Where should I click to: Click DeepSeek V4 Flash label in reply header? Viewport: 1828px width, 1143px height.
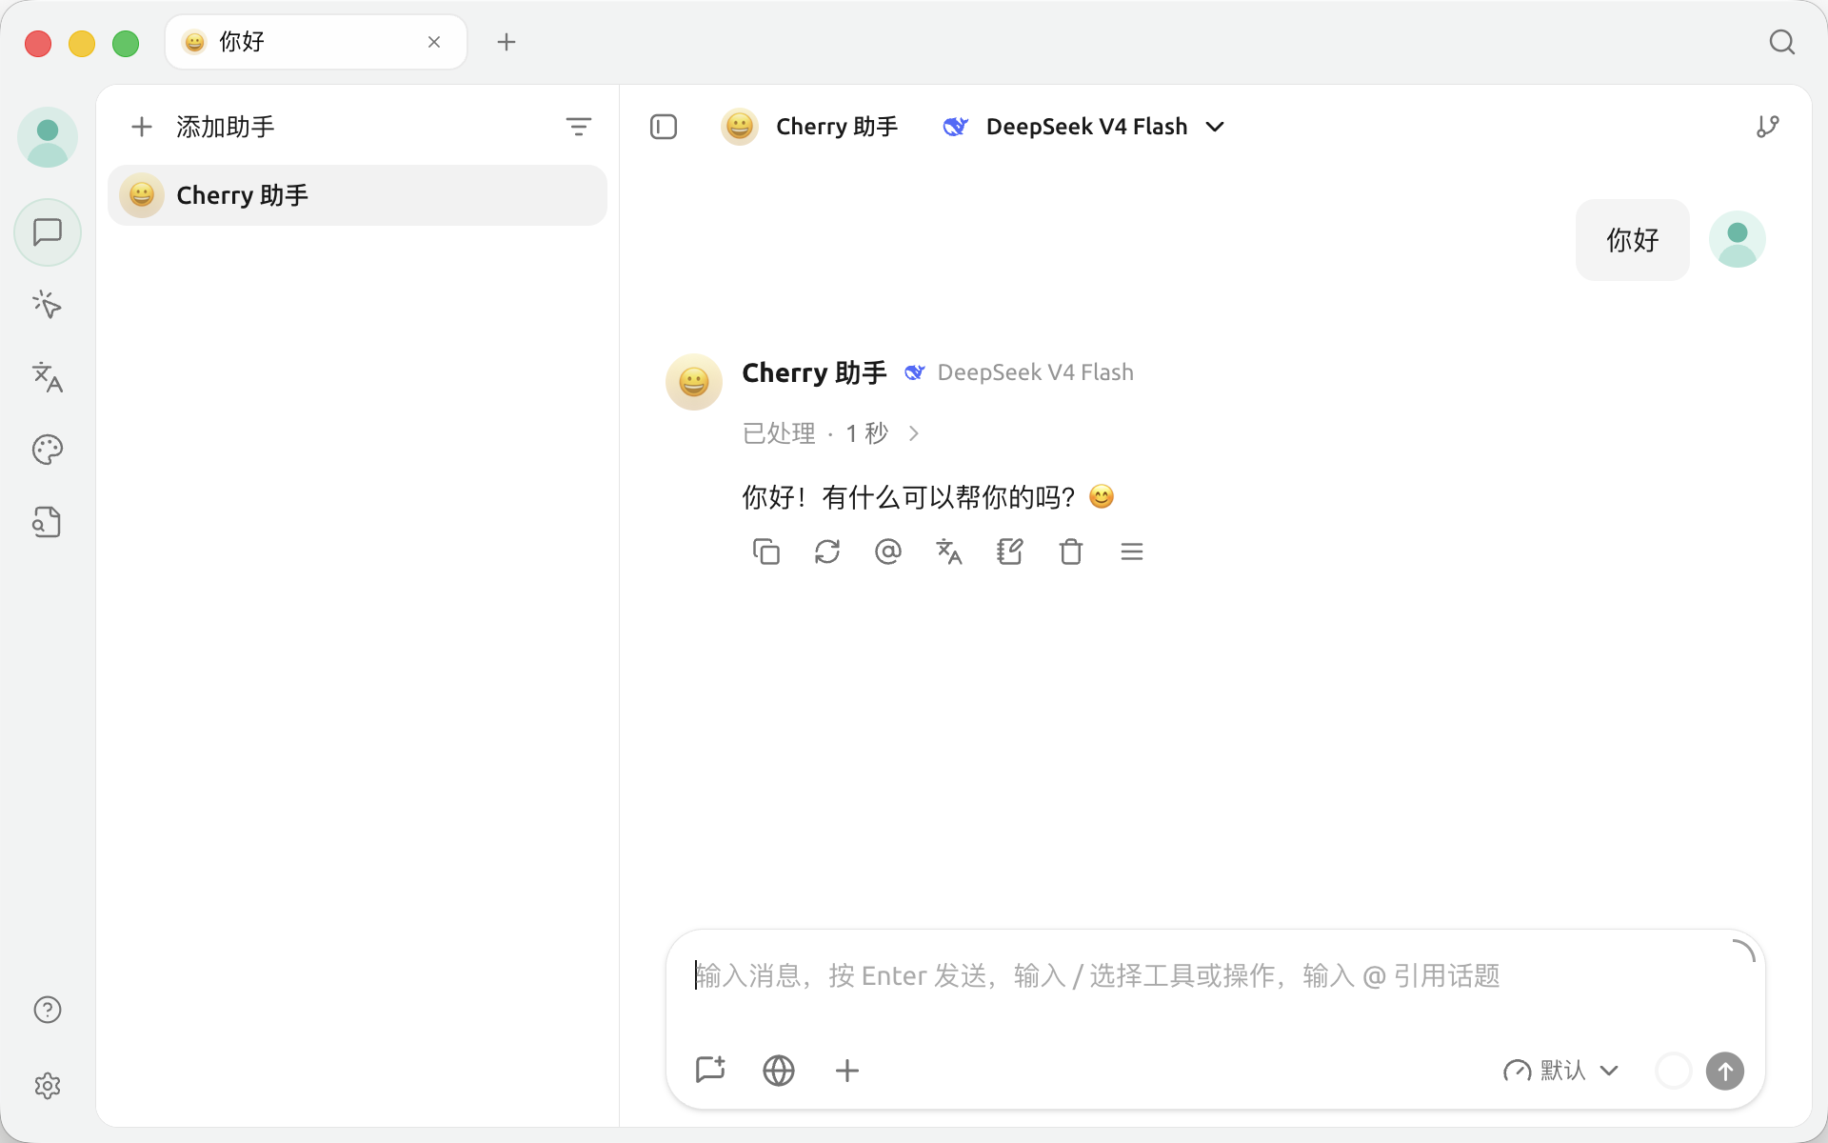pos(1035,372)
